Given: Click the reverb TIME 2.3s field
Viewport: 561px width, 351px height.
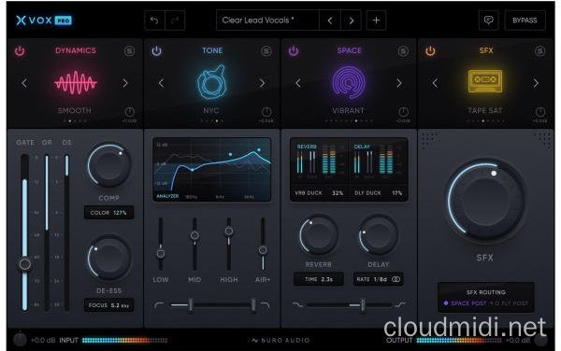Looking at the screenshot, I should [x=319, y=279].
